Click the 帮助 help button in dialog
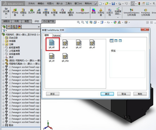This screenshot has height=130, width=156. [x=140, y=94]
